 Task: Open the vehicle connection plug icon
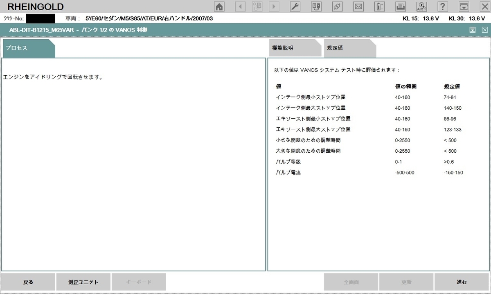338,6
